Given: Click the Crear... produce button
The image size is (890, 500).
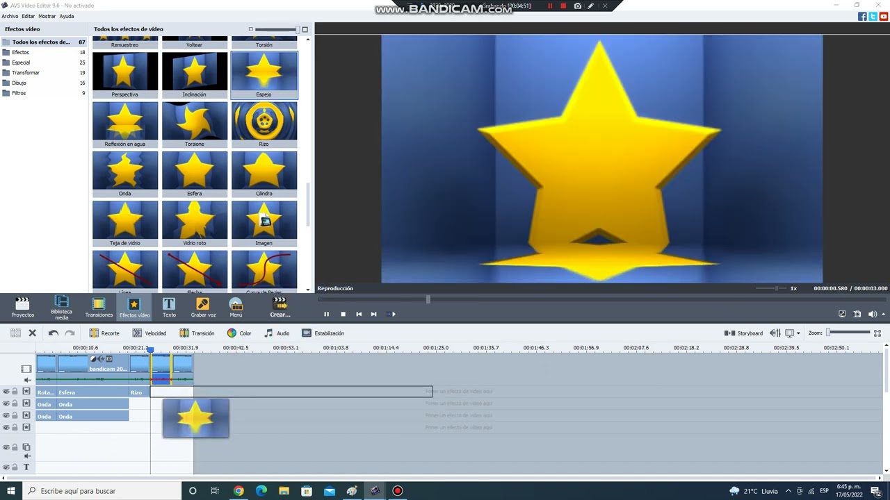Looking at the screenshot, I should pyautogui.click(x=280, y=308).
